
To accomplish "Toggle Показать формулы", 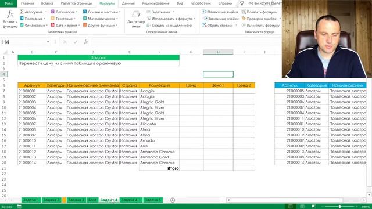I will 259,12.
